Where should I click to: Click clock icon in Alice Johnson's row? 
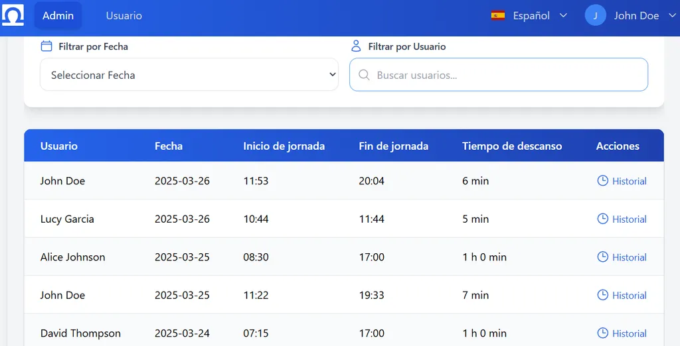coord(602,257)
